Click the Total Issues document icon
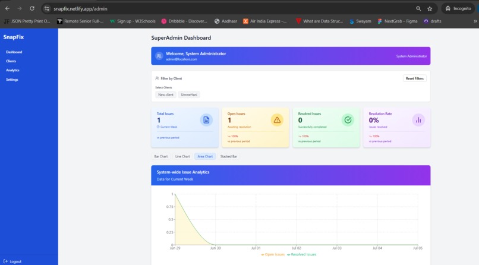The width and height of the screenshot is (479, 265). point(206,120)
